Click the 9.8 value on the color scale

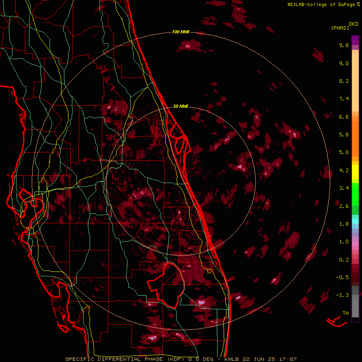(x=344, y=45)
